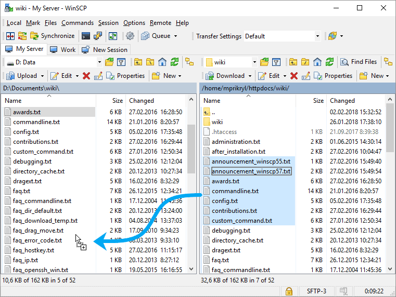This screenshot has width=396, height=297.
Task: Go to parent directory in remote panel
Action: click(x=293, y=62)
